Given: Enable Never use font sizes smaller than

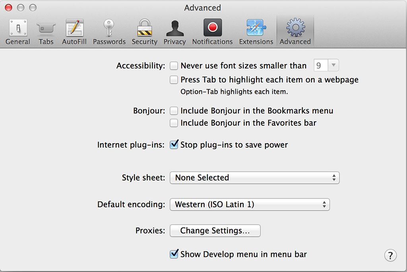Looking at the screenshot, I should point(174,66).
